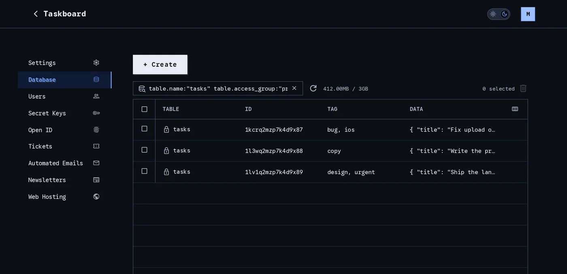Open Users in the sidebar
Viewport: 567px width, 274px height.
point(64,96)
